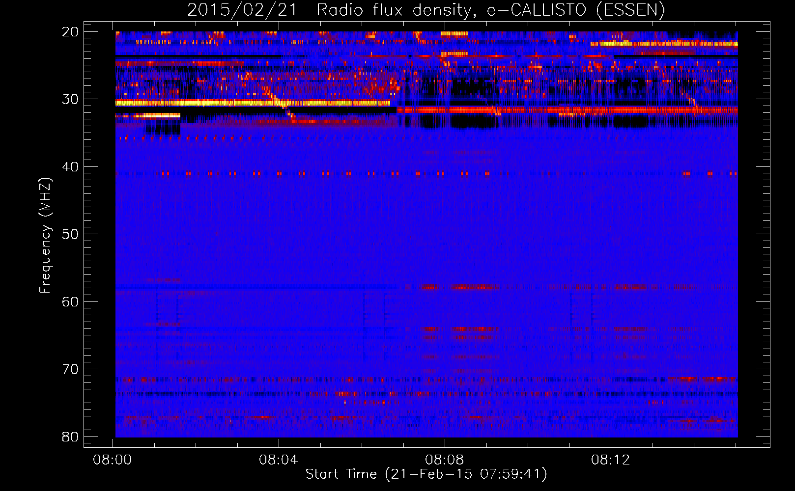Click the 30 frequency tick label

[70, 99]
